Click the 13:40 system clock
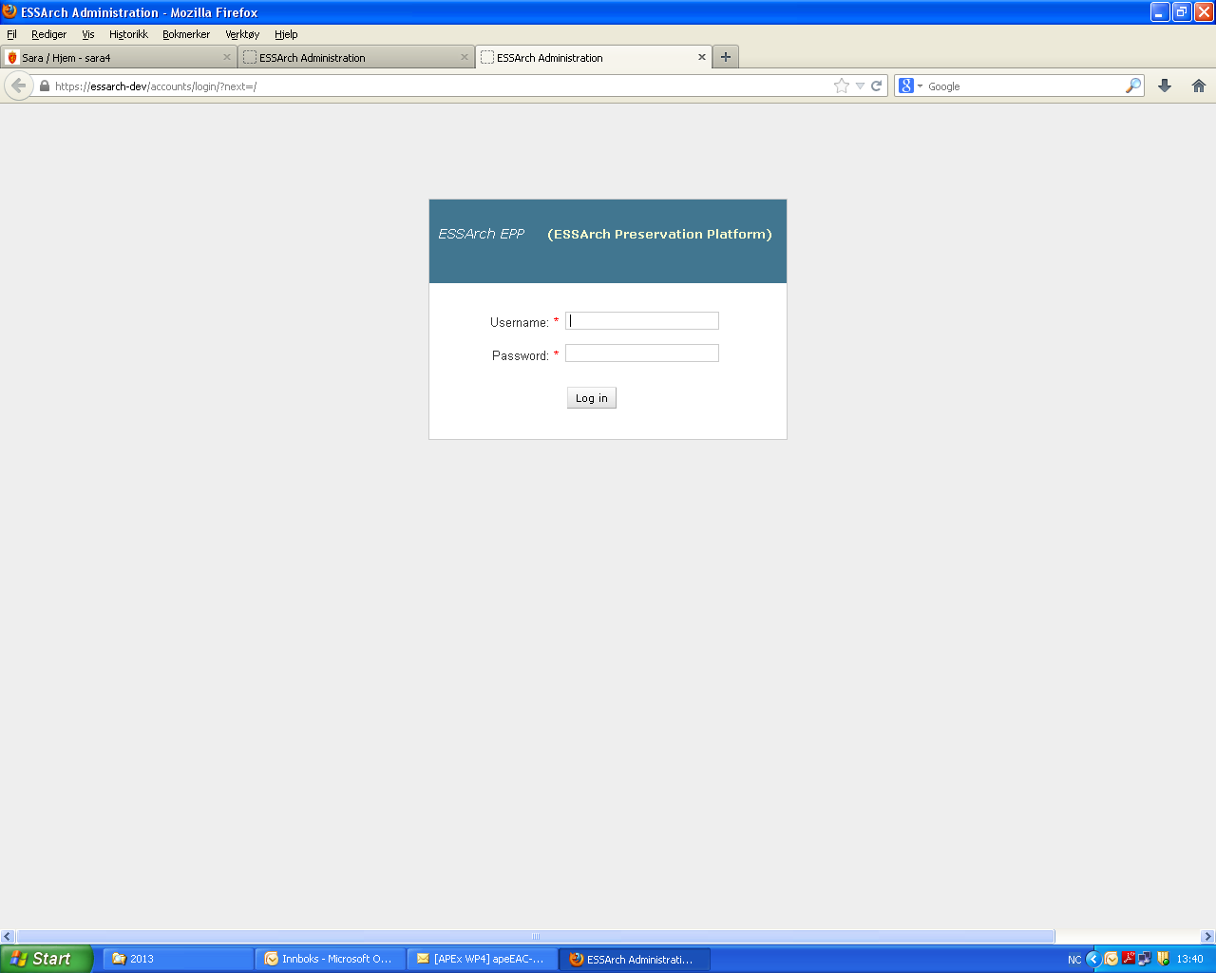Screen dimensions: 1216x973 [x=1189, y=960]
